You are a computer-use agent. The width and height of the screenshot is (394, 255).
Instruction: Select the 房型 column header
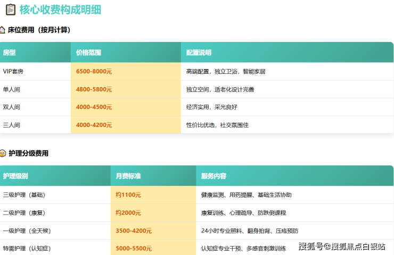tap(10, 53)
